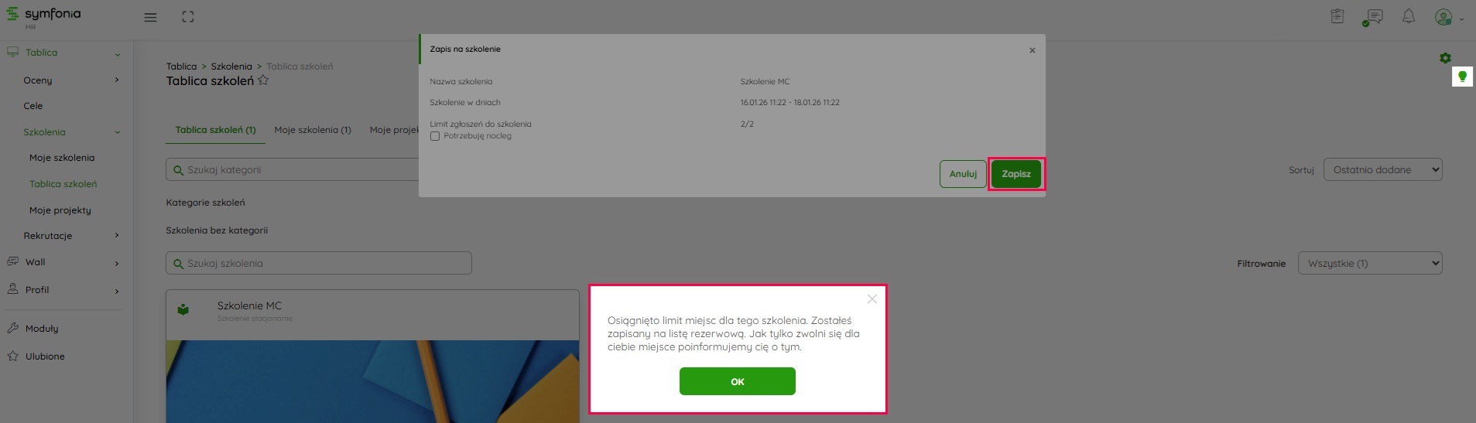Open the hamburger menu icon
Image resolution: width=1476 pixels, height=423 pixels.
tap(151, 17)
